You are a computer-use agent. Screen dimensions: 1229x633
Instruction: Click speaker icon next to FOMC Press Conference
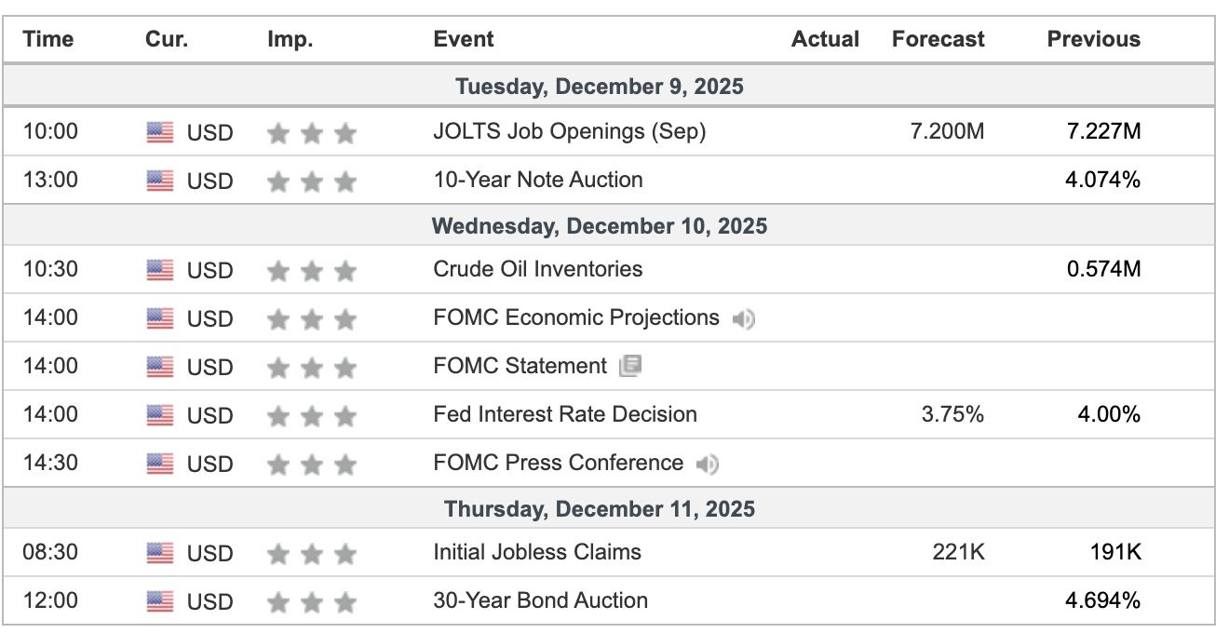tap(707, 464)
